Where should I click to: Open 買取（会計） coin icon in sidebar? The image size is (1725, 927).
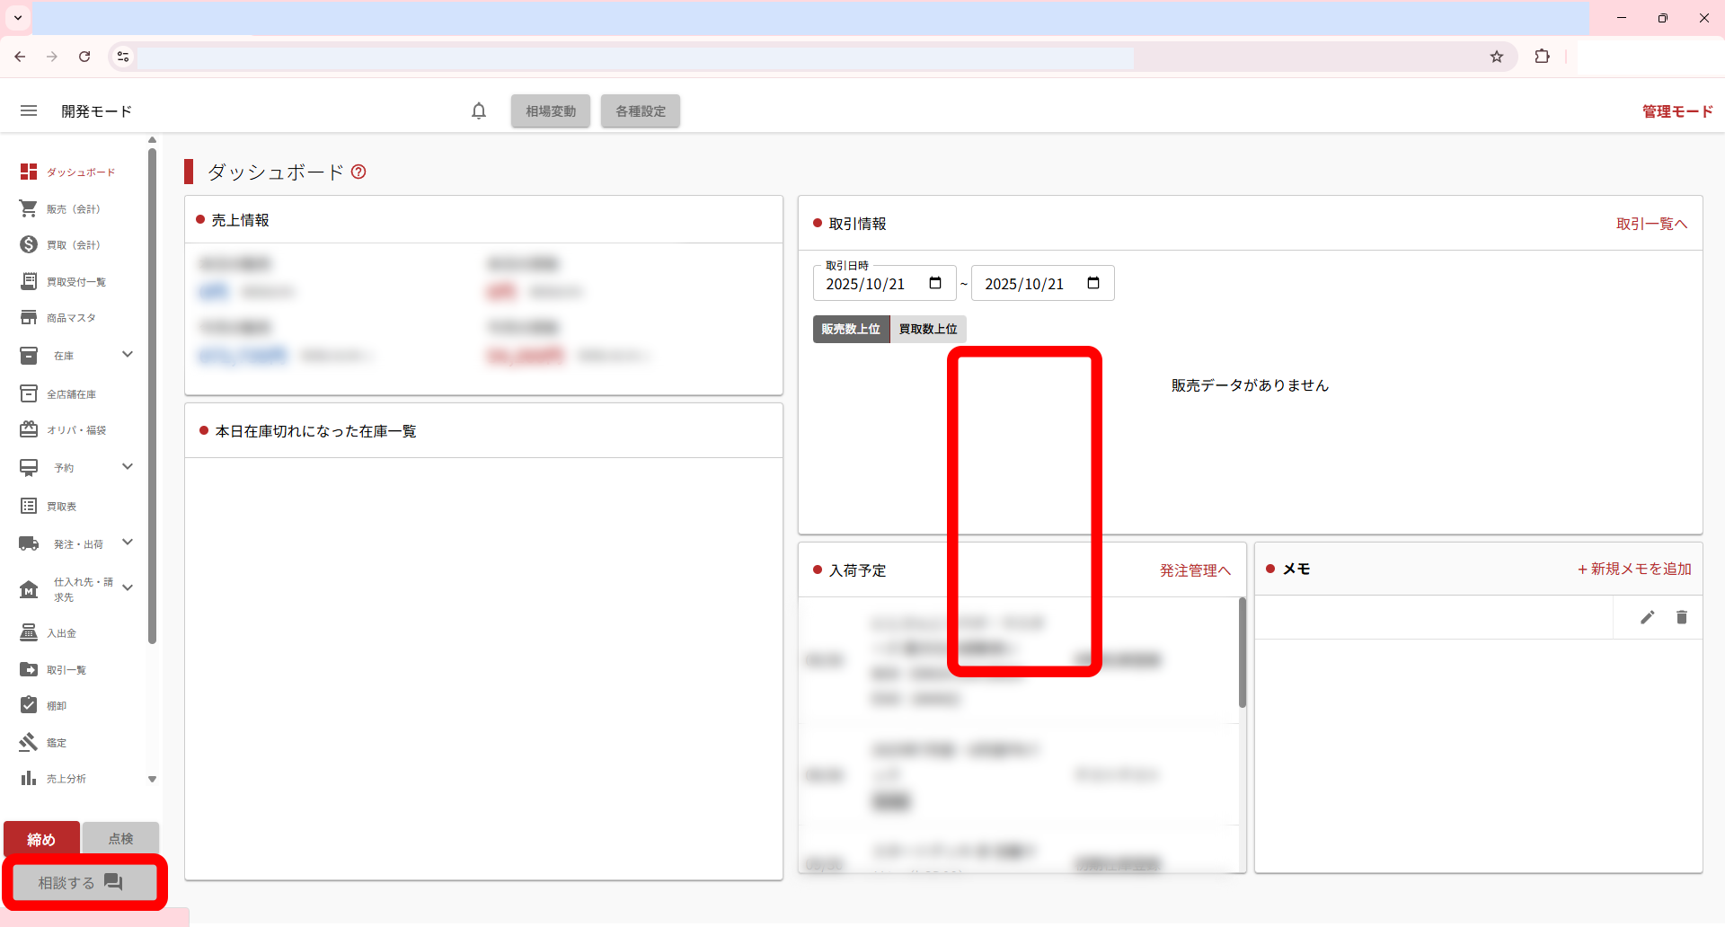pos(29,244)
